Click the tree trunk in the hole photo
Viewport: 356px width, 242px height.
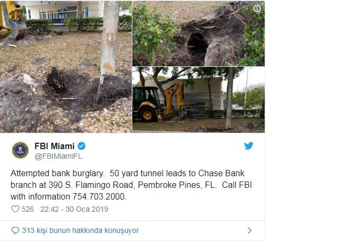[x=110, y=38]
